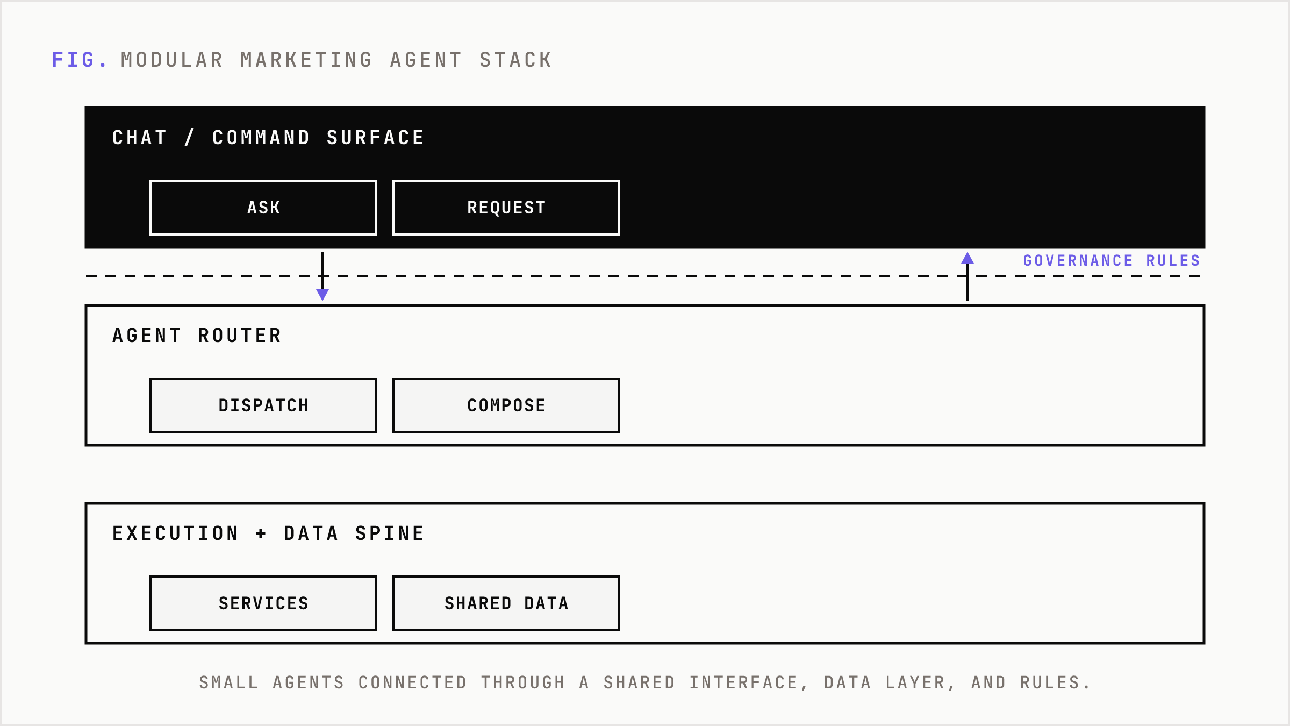This screenshot has height=726, width=1290.
Task: Click the AGENT ROUTER heading
Action: pyautogui.click(x=197, y=336)
